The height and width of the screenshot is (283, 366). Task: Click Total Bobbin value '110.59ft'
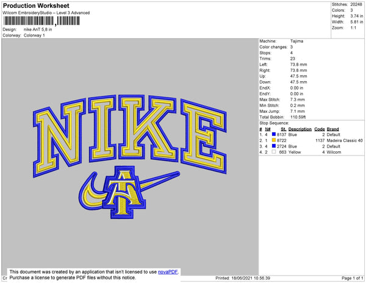click(298, 117)
